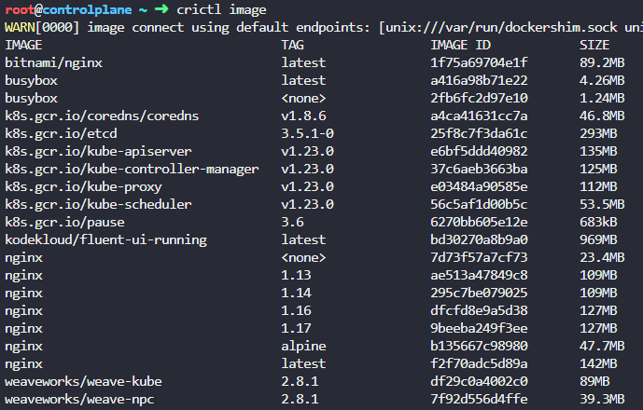The width and height of the screenshot is (643, 410).
Task: Click the 293MB size value
Action: (598, 133)
